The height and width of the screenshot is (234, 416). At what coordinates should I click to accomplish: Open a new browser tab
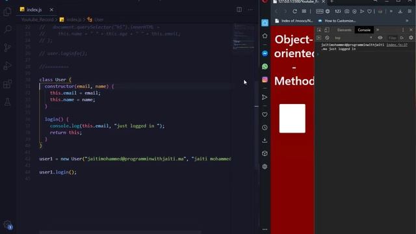coord(331,1)
